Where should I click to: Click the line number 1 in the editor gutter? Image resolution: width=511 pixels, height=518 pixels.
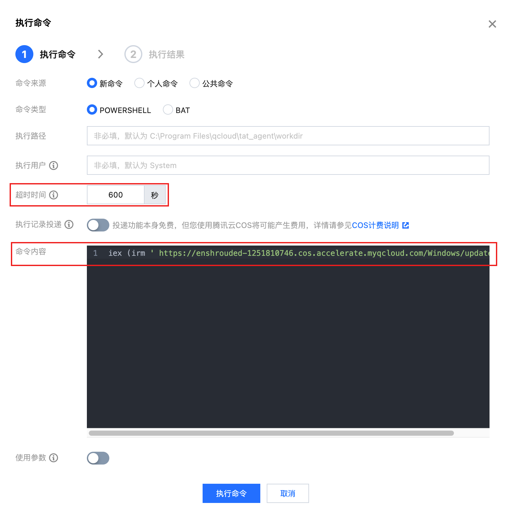(x=95, y=253)
